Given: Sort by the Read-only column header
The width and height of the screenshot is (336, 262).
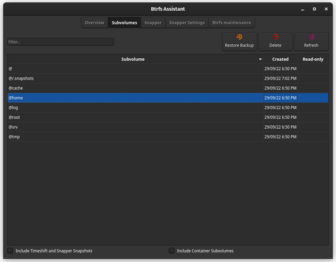Looking at the screenshot, I should tap(312, 59).
